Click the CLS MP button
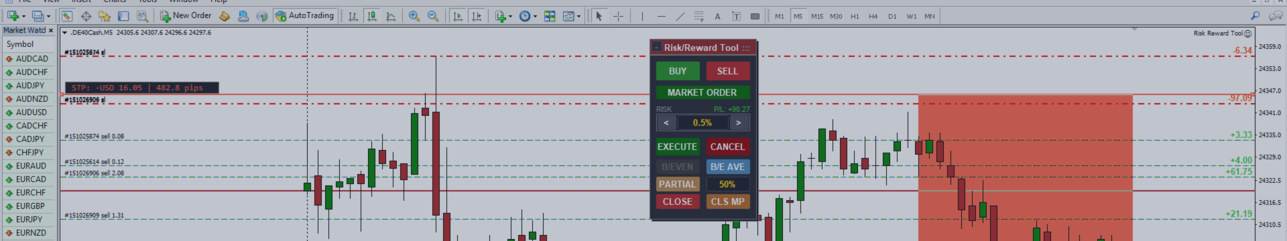This screenshot has width=1287, height=241. [x=727, y=202]
